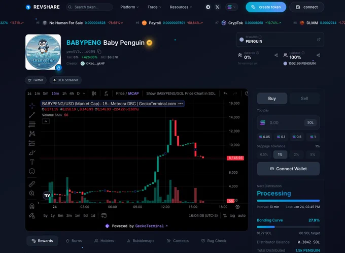Open the PENGUIN rewards external link icon
Viewport: 345px width, 253px height.
point(319,40)
